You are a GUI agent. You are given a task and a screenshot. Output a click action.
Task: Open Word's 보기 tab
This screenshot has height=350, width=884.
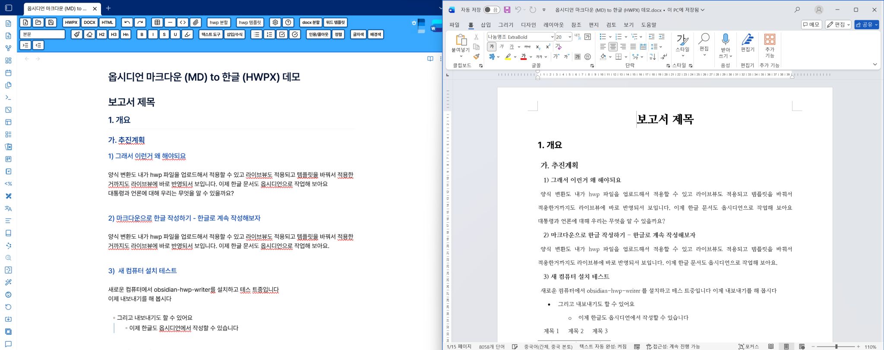pos(628,25)
